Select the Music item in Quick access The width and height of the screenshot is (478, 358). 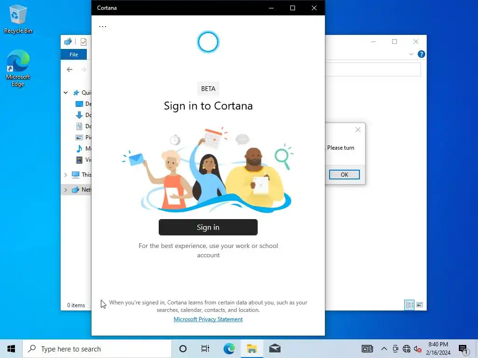[83, 149]
